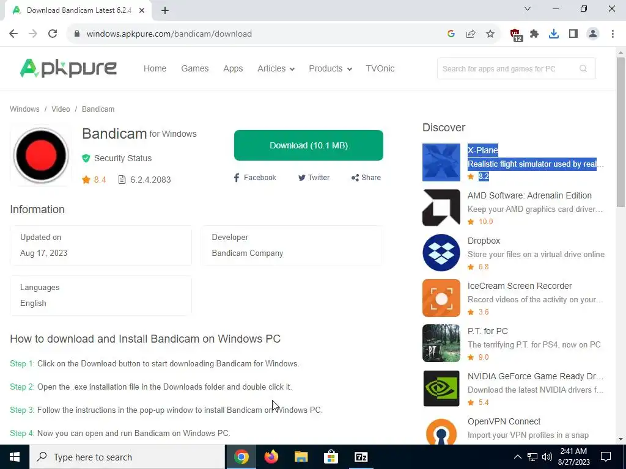This screenshot has width=626, height=469.
Task: Open 7-Zip from the taskbar
Action: 361,457
